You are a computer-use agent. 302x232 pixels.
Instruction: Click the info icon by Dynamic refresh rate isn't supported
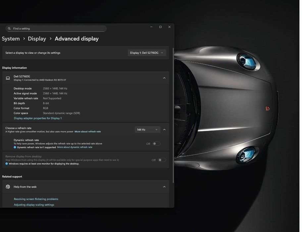pyautogui.click(x=15, y=147)
